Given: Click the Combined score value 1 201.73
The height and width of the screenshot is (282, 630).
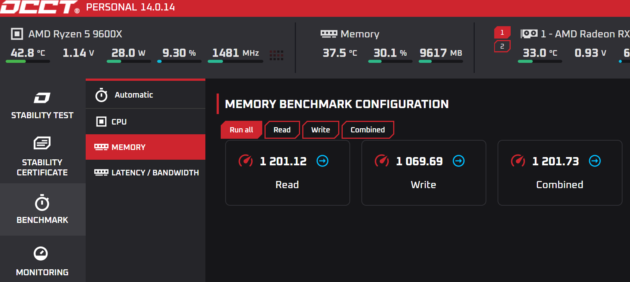Looking at the screenshot, I should pos(556,161).
